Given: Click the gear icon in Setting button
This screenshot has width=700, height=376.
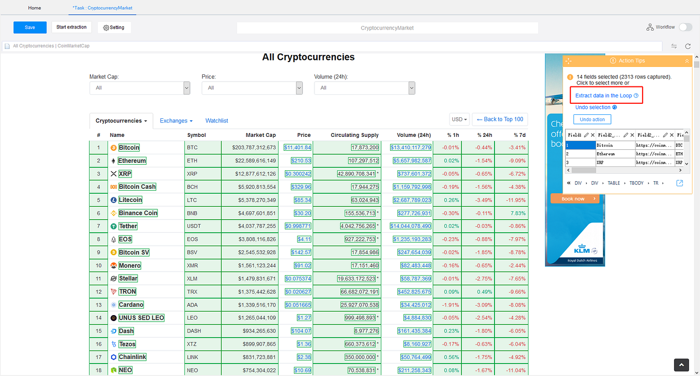Looking at the screenshot, I should [106, 27].
